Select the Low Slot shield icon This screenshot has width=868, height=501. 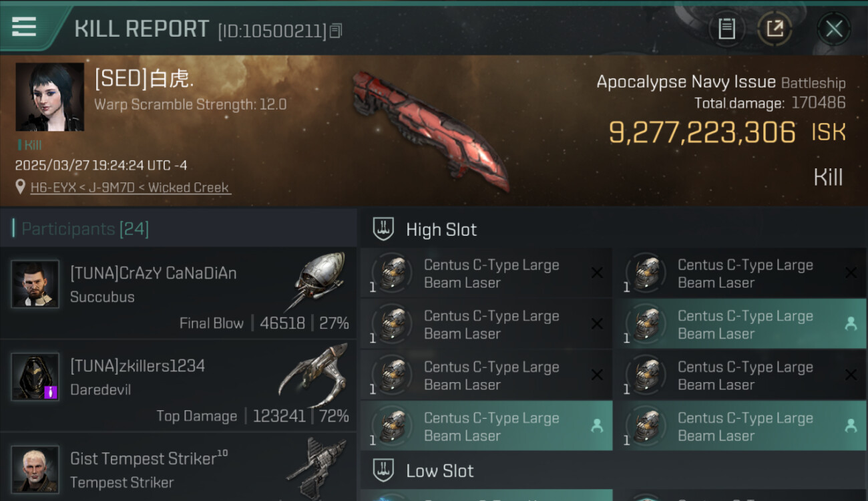(383, 470)
